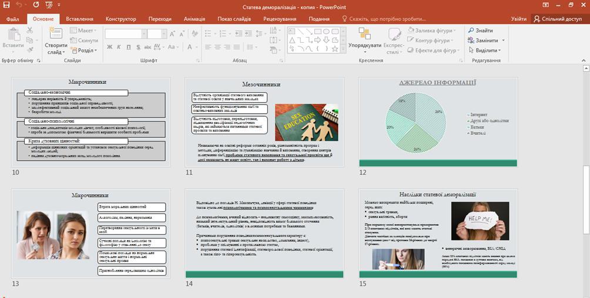Expand the font size dropdown arrow
Image resolution: width=590 pixels, height=298 pixels.
point(164,34)
